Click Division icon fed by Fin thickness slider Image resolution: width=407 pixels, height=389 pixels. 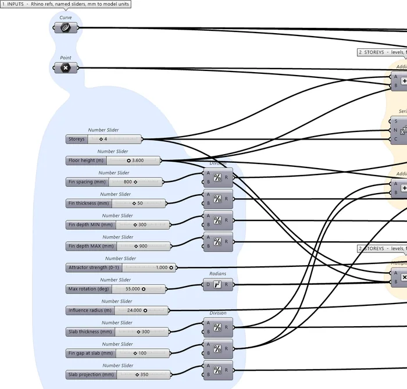click(x=217, y=199)
